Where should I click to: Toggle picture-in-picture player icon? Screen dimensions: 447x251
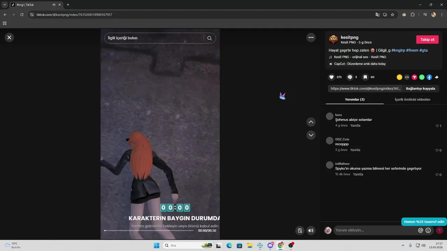(300, 230)
